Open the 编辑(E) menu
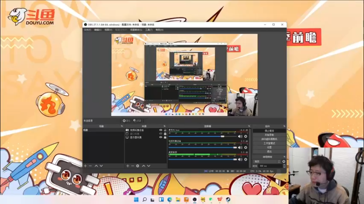 point(98,30)
